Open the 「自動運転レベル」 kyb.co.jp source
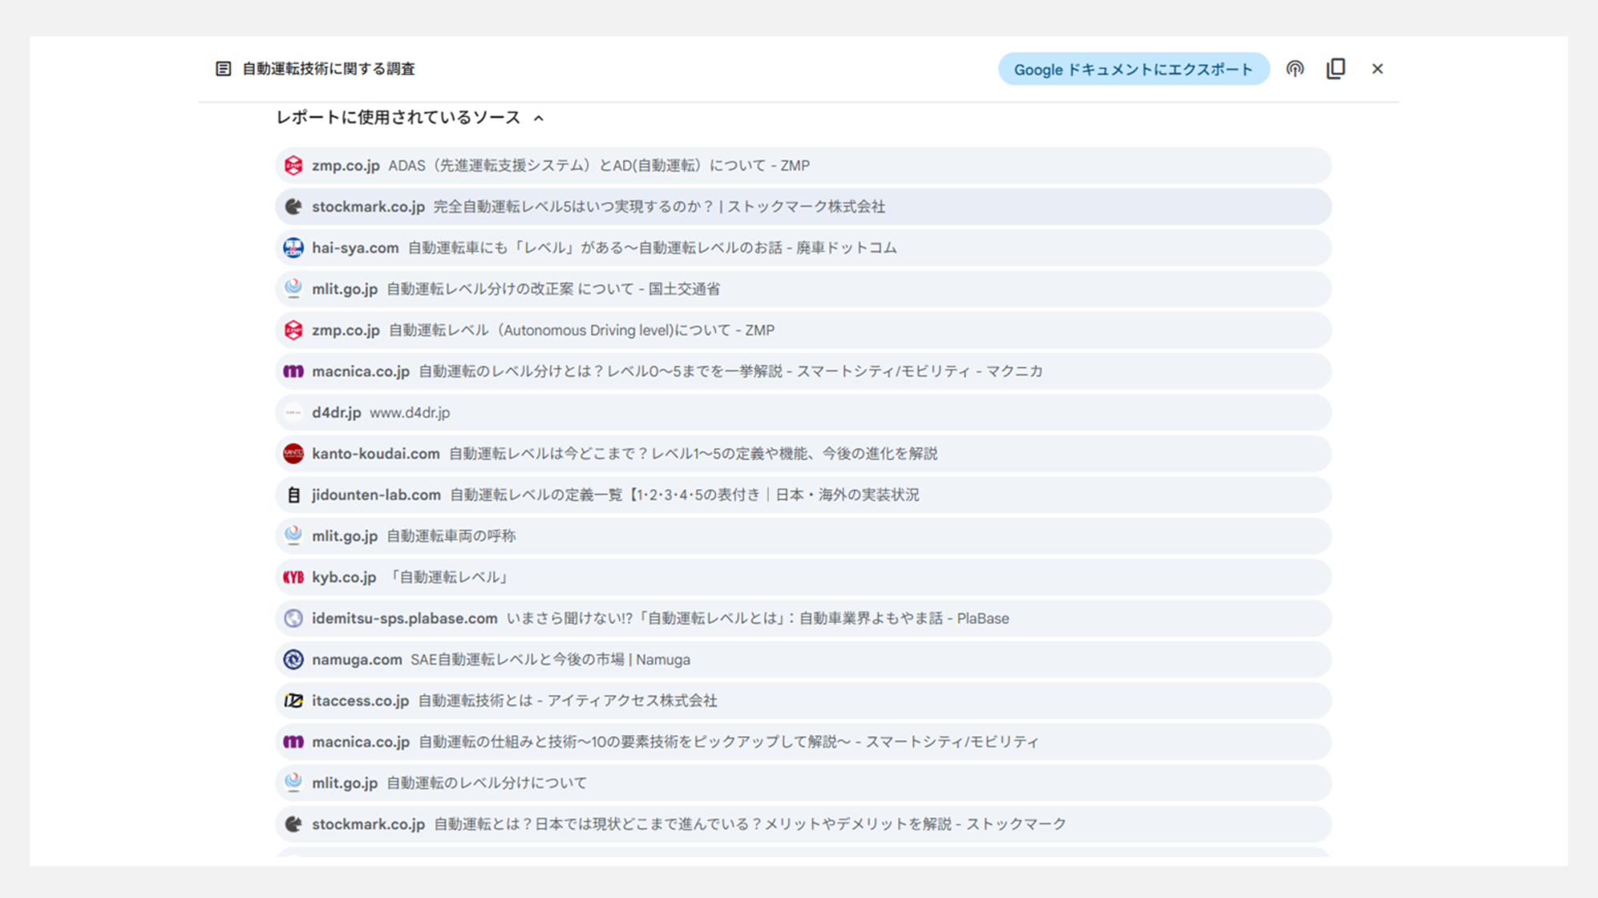The width and height of the screenshot is (1598, 898). click(803, 577)
